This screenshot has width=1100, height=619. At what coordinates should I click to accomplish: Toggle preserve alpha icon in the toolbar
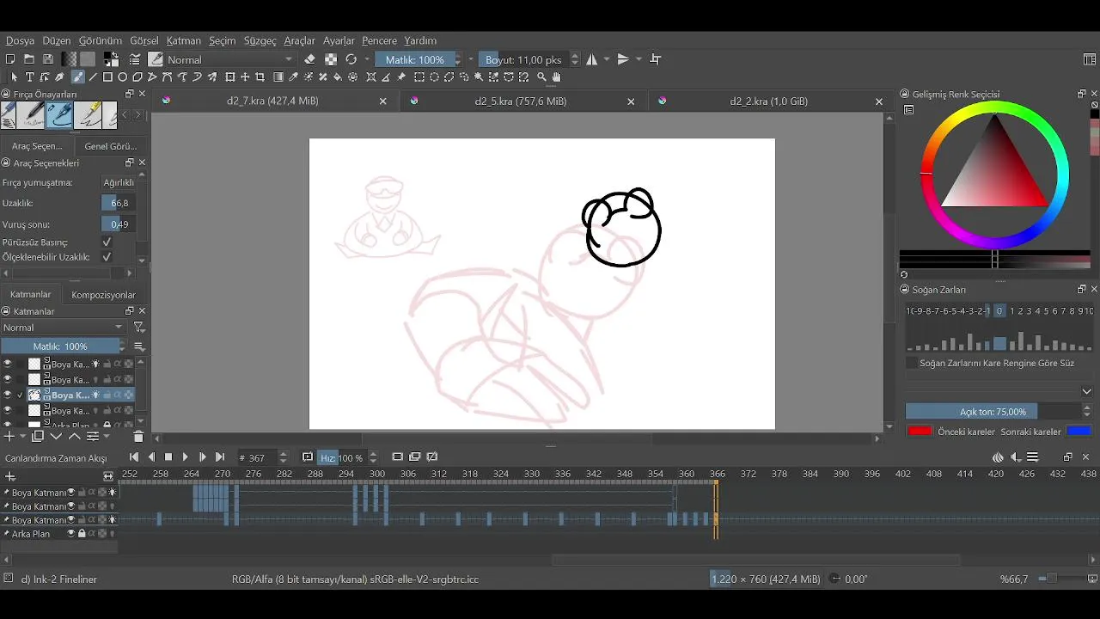pos(331,59)
